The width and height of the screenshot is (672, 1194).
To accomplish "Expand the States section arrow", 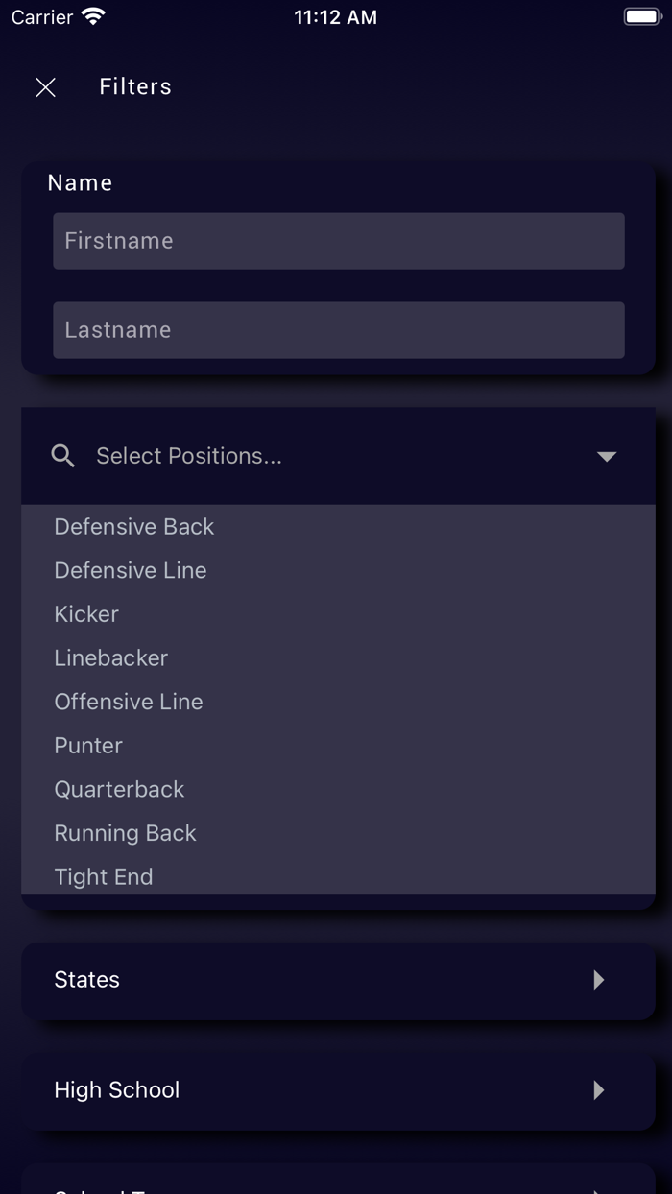I will pyautogui.click(x=599, y=980).
